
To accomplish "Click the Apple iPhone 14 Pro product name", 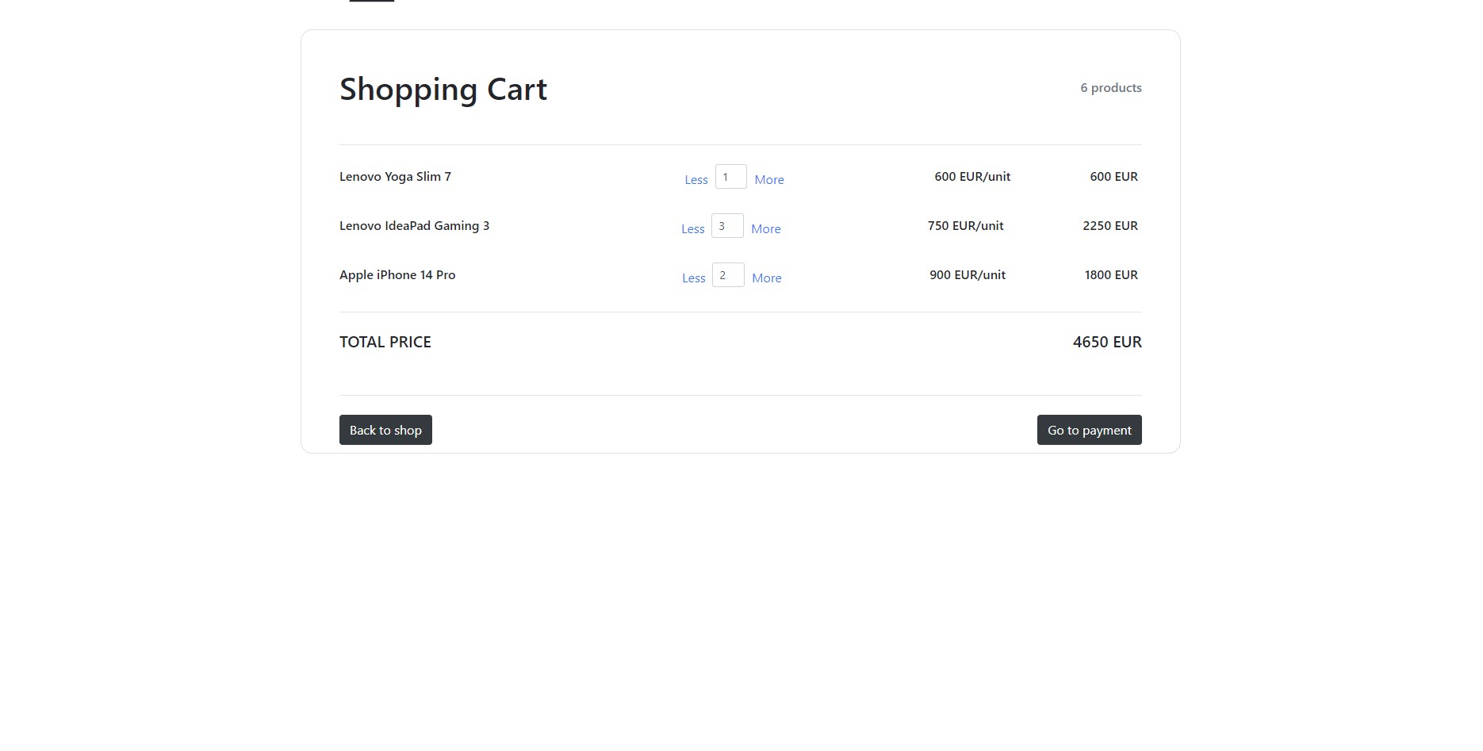I will coord(397,274).
